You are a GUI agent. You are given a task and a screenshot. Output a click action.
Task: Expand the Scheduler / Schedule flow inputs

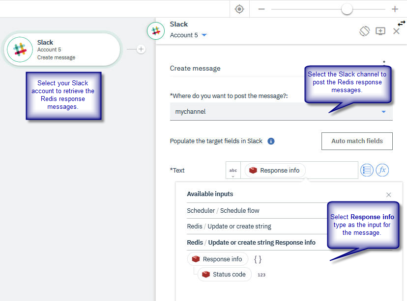(x=257, y=210)
